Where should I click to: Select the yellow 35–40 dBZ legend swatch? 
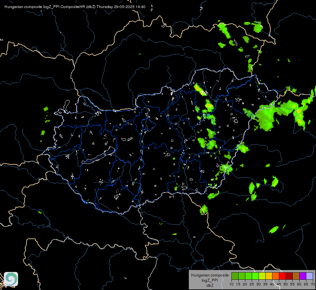point(269,276)
